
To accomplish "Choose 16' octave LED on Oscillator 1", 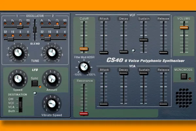I will (x=13, y=36).
